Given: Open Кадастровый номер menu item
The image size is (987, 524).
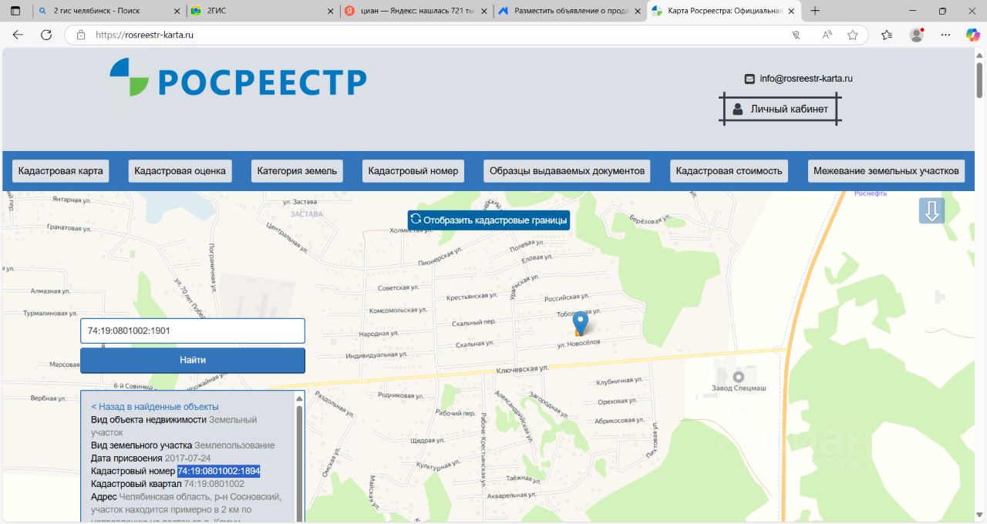Looking at the screenshot, I should pyautogui.click(x=413, y=171).
